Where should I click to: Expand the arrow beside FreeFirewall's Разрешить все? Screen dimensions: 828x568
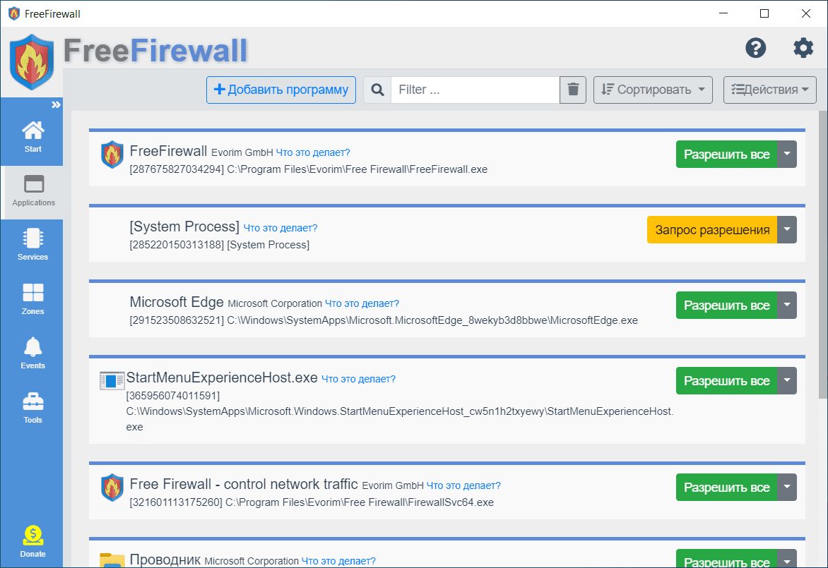point(787,155)
